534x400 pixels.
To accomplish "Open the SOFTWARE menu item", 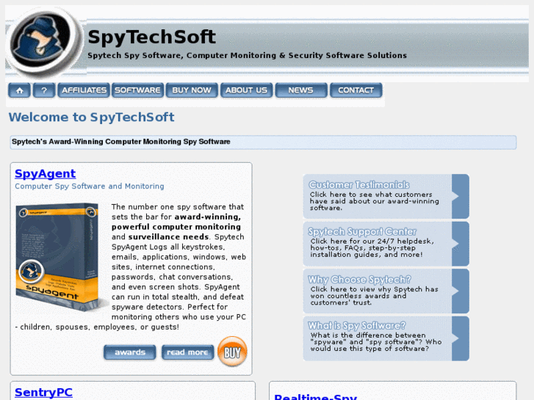I will tap(137, 90).
